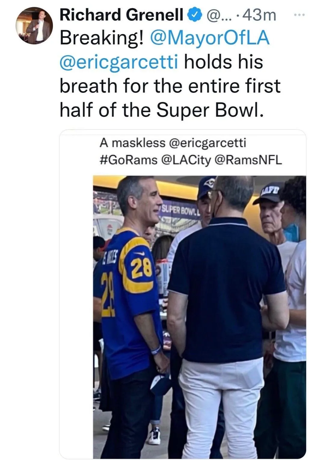This screenshot has width=322, height=460.
Task: Open the #GoRams hashtag
Action: [x=128, y=160]
